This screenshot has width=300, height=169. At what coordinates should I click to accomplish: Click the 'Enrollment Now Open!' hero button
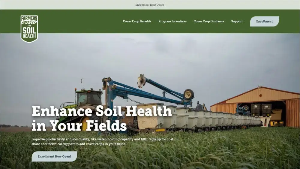pyautogui.click(x=54, y=156)
